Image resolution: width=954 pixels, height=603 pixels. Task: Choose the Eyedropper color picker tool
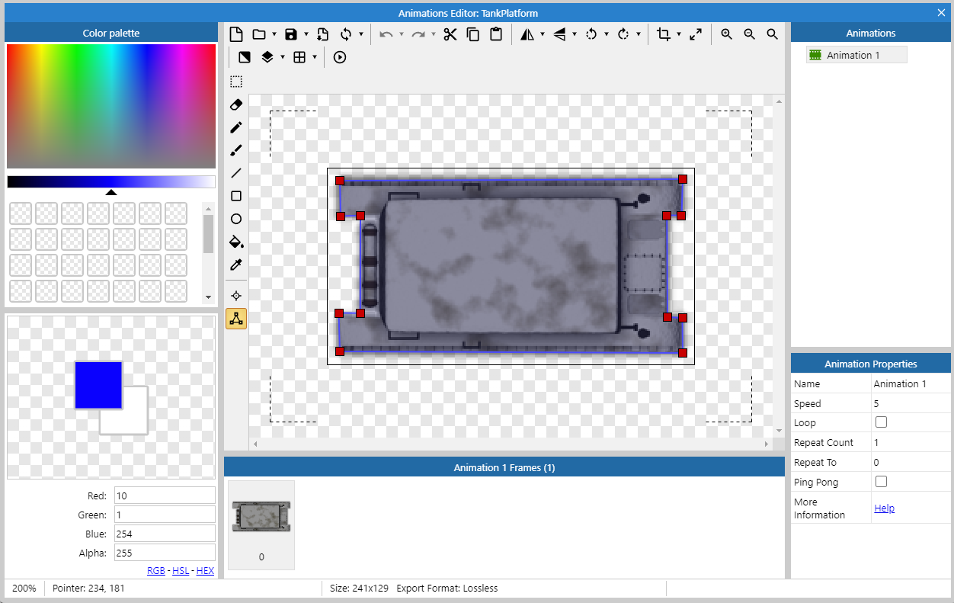[235, 265]
